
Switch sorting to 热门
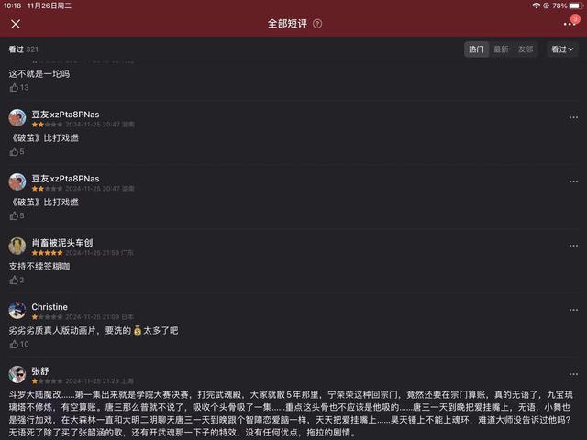click(x=476, y=49)
